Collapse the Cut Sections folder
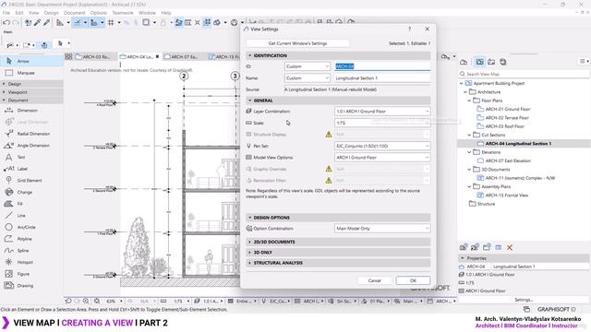Screen dimensions: 591x332 click(470, 135)
